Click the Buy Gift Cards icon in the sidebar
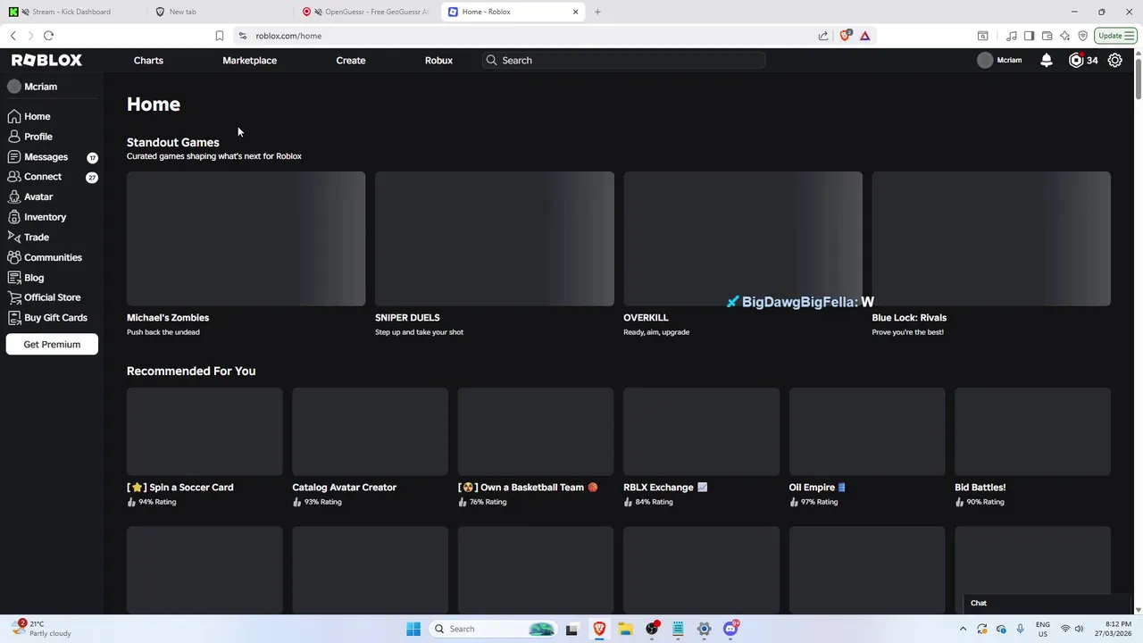 [x=14, y=318]
